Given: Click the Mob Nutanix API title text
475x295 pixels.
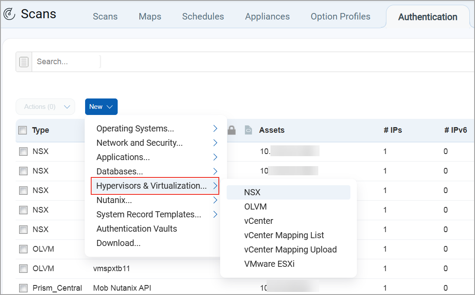Looking at the screenshot, I should [x=122, y=288].
